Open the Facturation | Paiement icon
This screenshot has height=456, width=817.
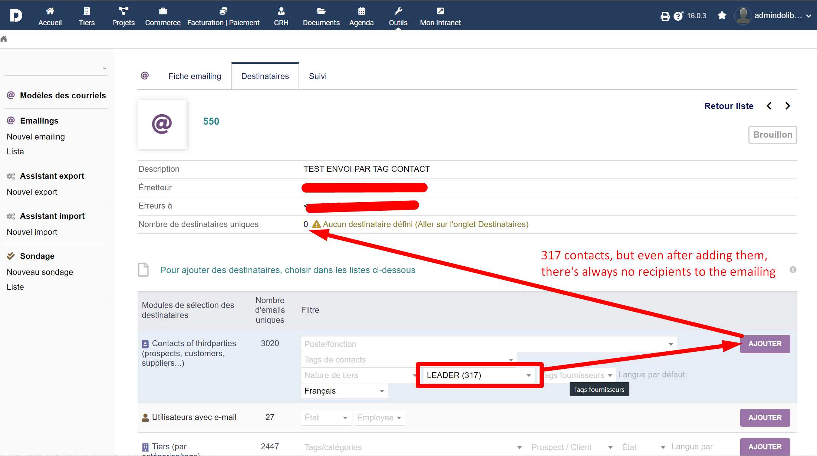click(223, 11)
